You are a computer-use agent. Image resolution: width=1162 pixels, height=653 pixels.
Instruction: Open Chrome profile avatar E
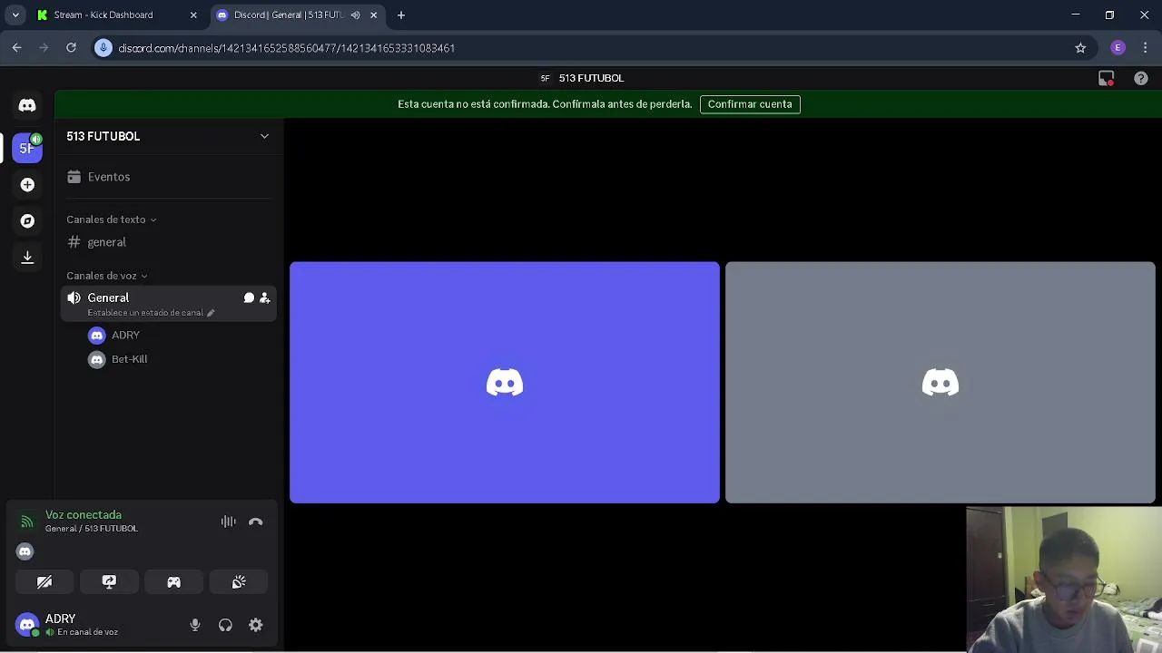coord(1118,48)
